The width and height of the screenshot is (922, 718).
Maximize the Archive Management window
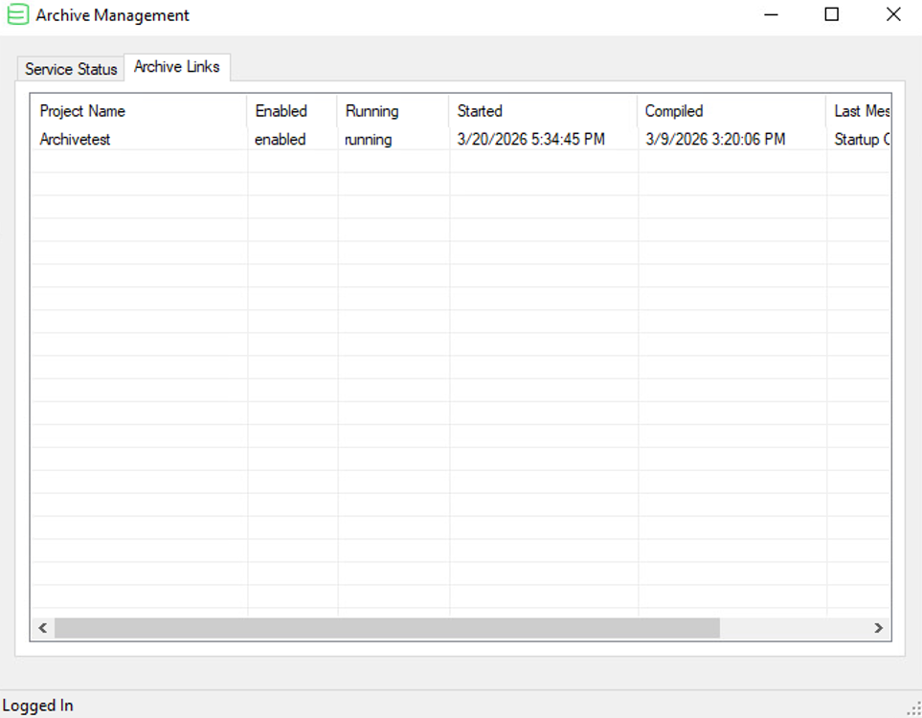tap(831, 14)
